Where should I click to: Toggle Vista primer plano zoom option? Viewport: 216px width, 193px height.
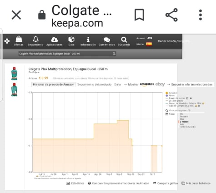pyautogui.click(x=178, y=110)
